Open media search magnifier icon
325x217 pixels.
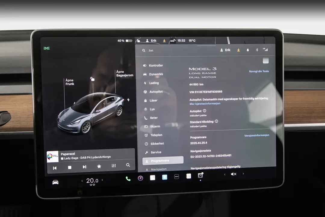[x=128, y=165]
